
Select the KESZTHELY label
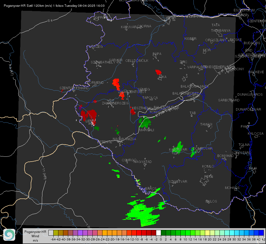pos(142,108)
